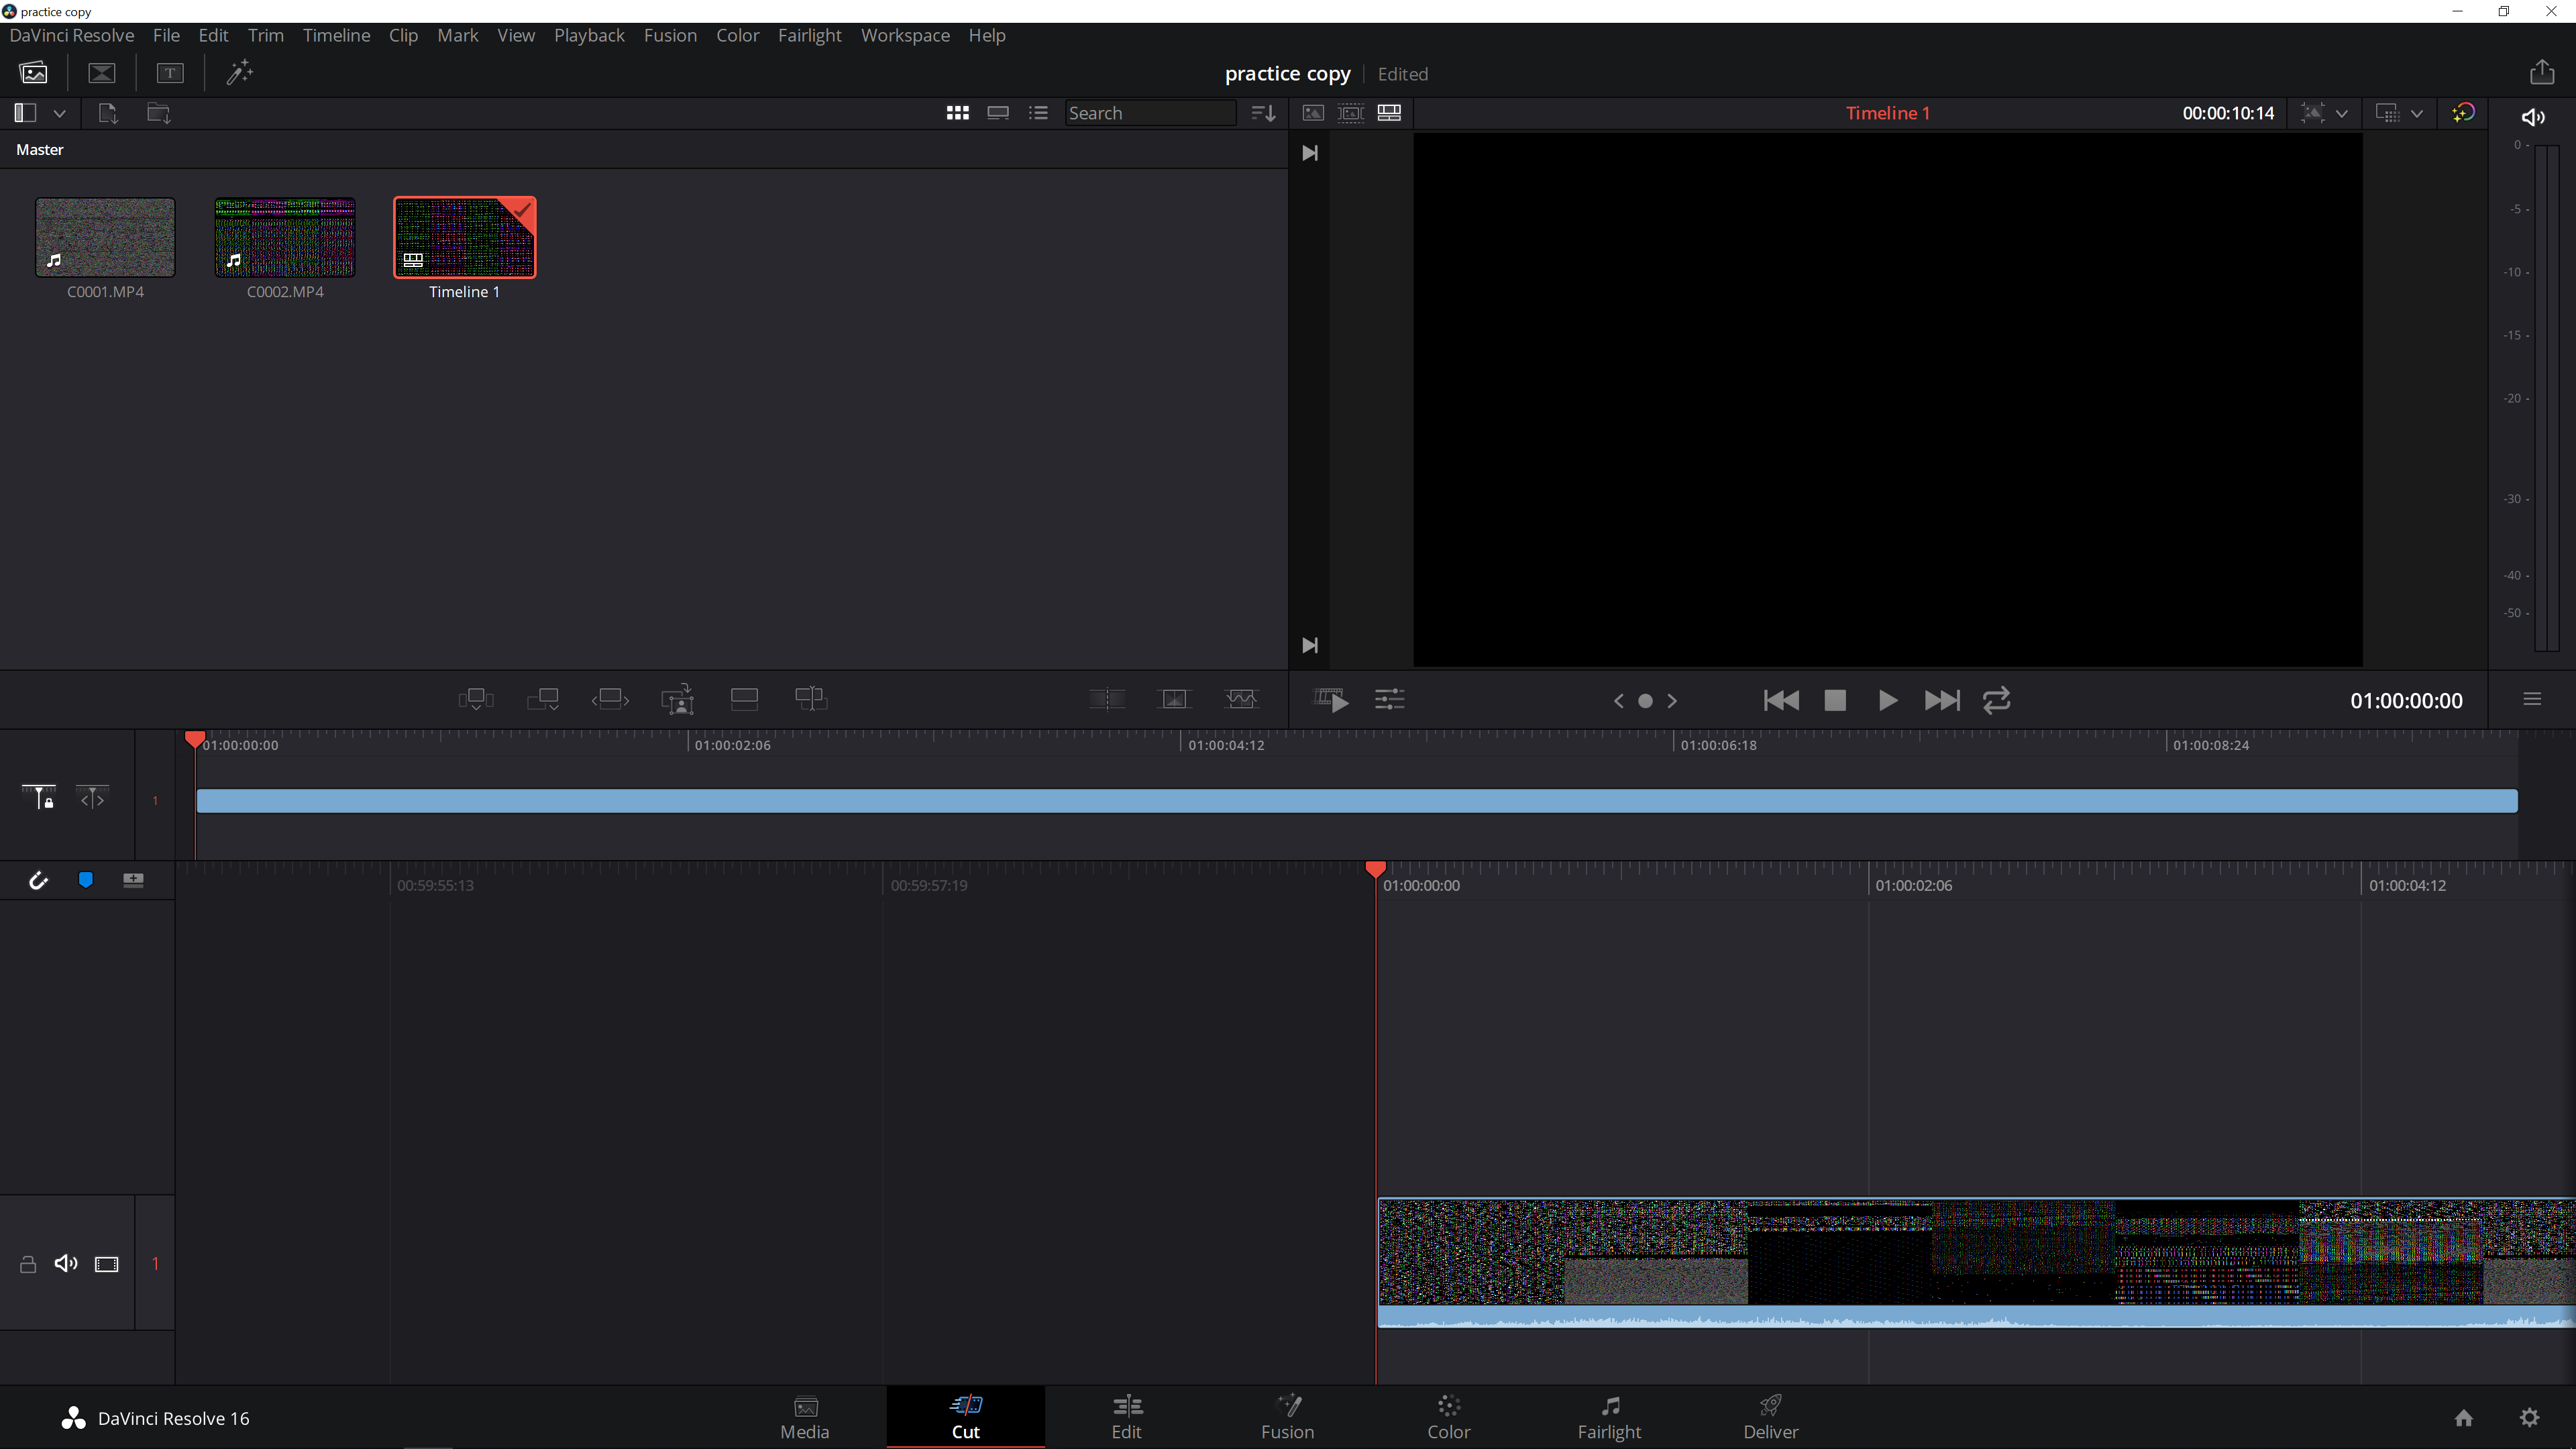This screenshot has width=2576, height=1449.
Task: Toggle the bypass color grades icon
Action: 2464,113
